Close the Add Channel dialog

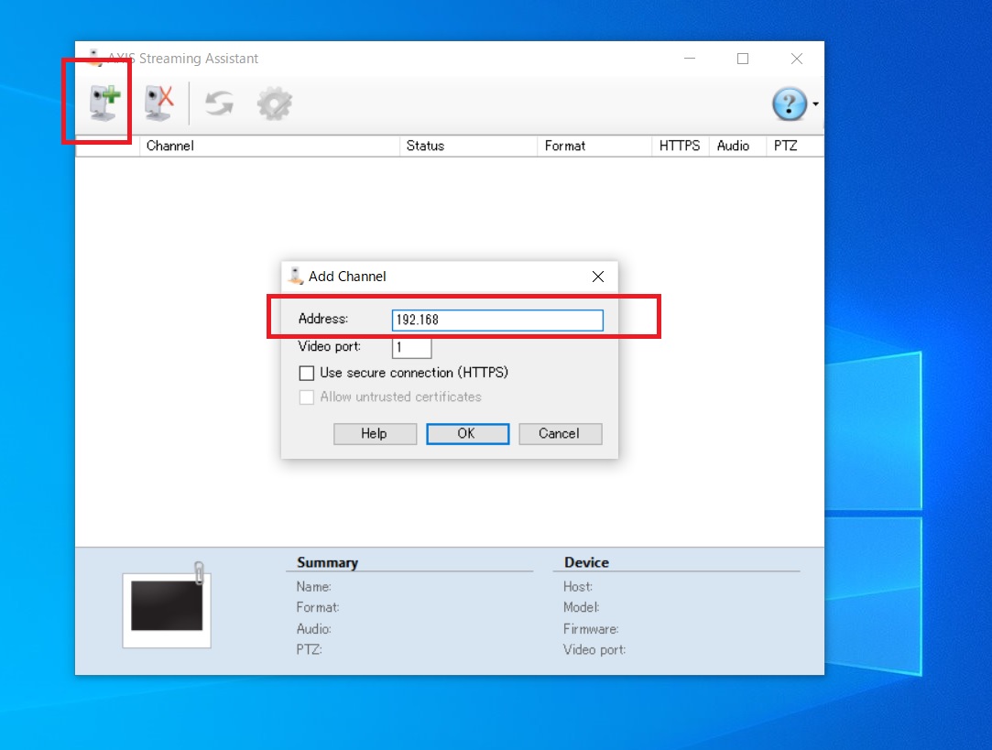598,277
